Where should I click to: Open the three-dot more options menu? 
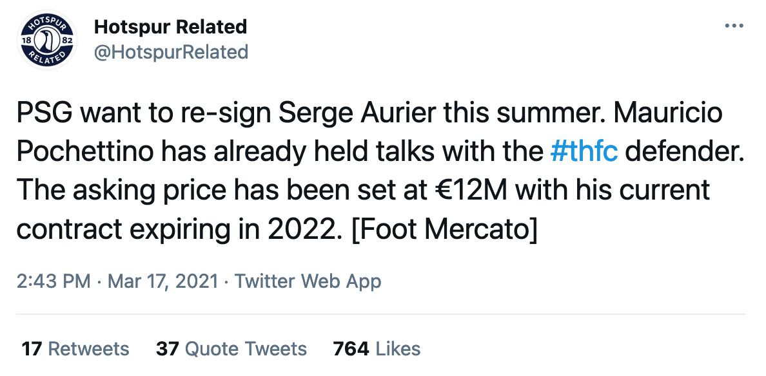pos(734,26)
